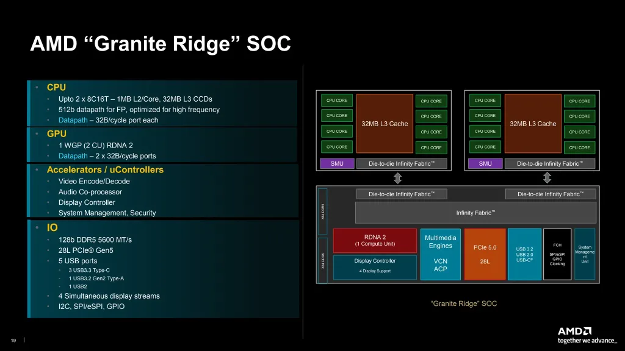Select the RDNA 2 (1 Compute Unit) block

(x=374, y=240)
